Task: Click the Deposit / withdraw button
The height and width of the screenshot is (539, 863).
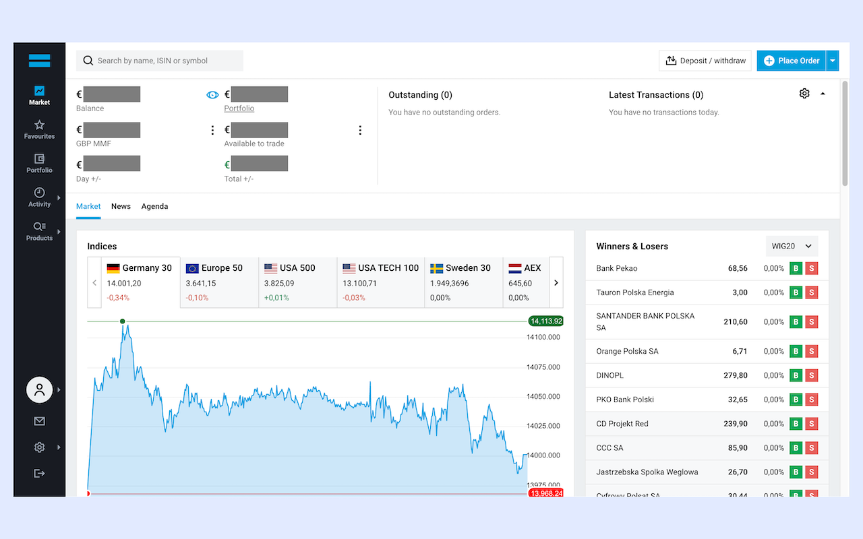Action: 705,61
